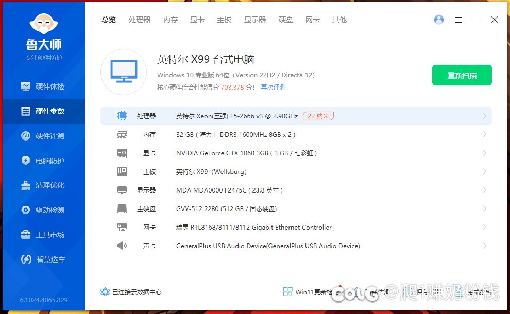The image size is (510, 314).
Task: Expand the 显示器 row chevron
Action: (x=485, y=190)
